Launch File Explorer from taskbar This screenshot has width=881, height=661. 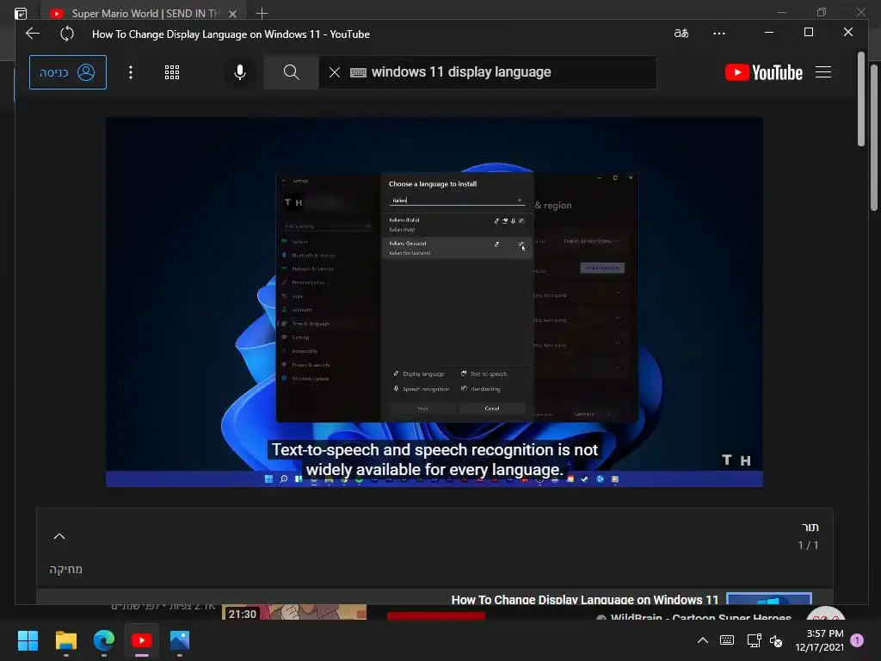[65, 640]
